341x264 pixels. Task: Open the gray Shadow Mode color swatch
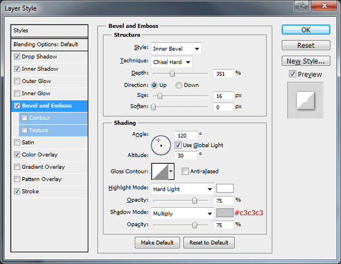pyautogui.click(x=225, y=213)
